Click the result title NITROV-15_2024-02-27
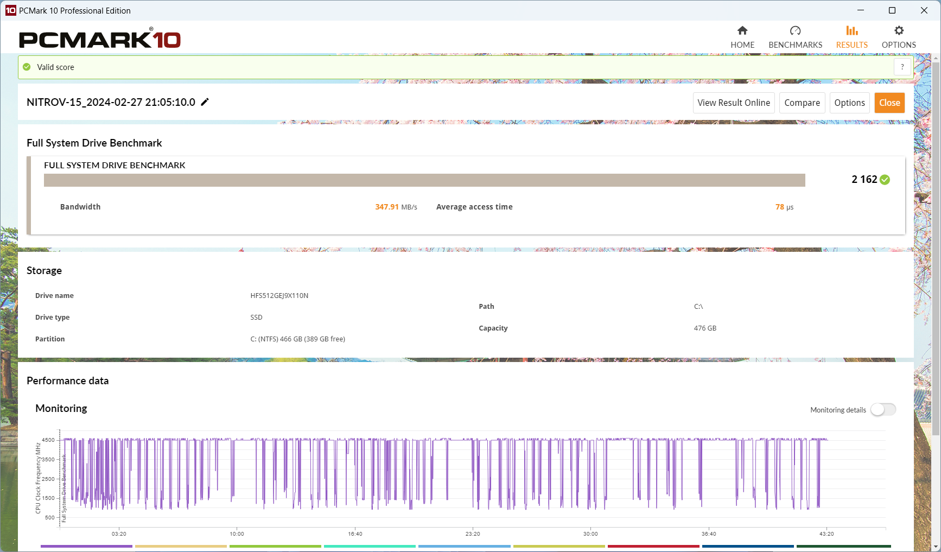This screenshot has width=941, height=552. coord(111,102)
